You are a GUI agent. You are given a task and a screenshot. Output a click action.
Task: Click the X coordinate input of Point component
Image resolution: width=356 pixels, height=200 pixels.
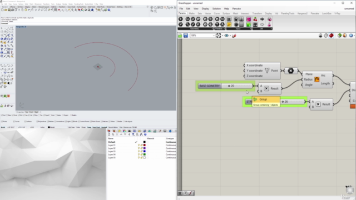255,66
